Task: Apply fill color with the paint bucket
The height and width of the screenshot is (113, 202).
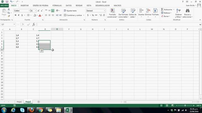Action: click(35, 15)
